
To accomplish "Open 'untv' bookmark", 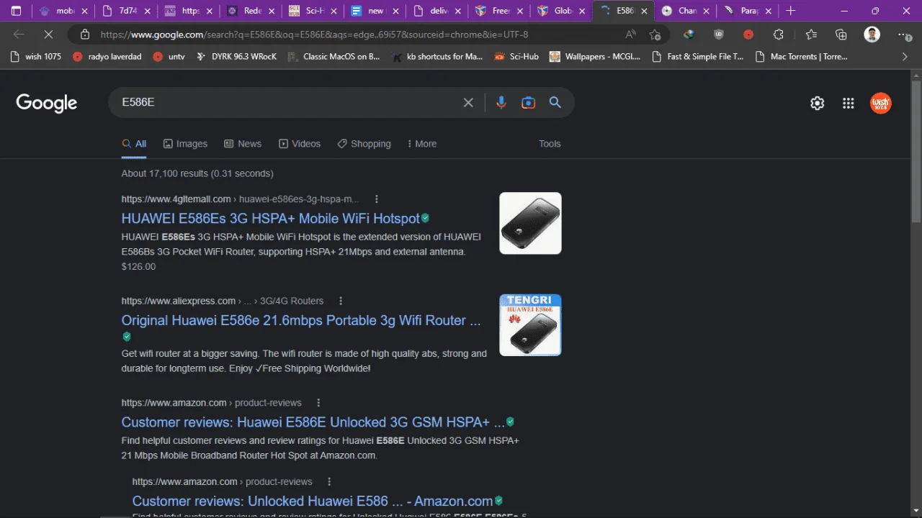I will 169,56.
